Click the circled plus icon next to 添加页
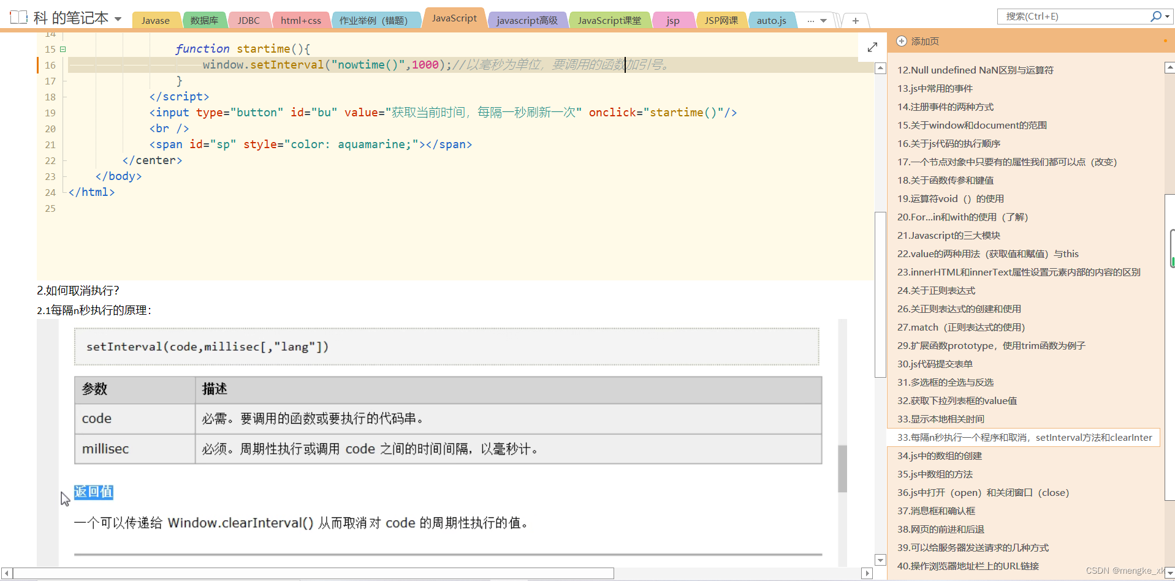 click(x=901, y=41)
